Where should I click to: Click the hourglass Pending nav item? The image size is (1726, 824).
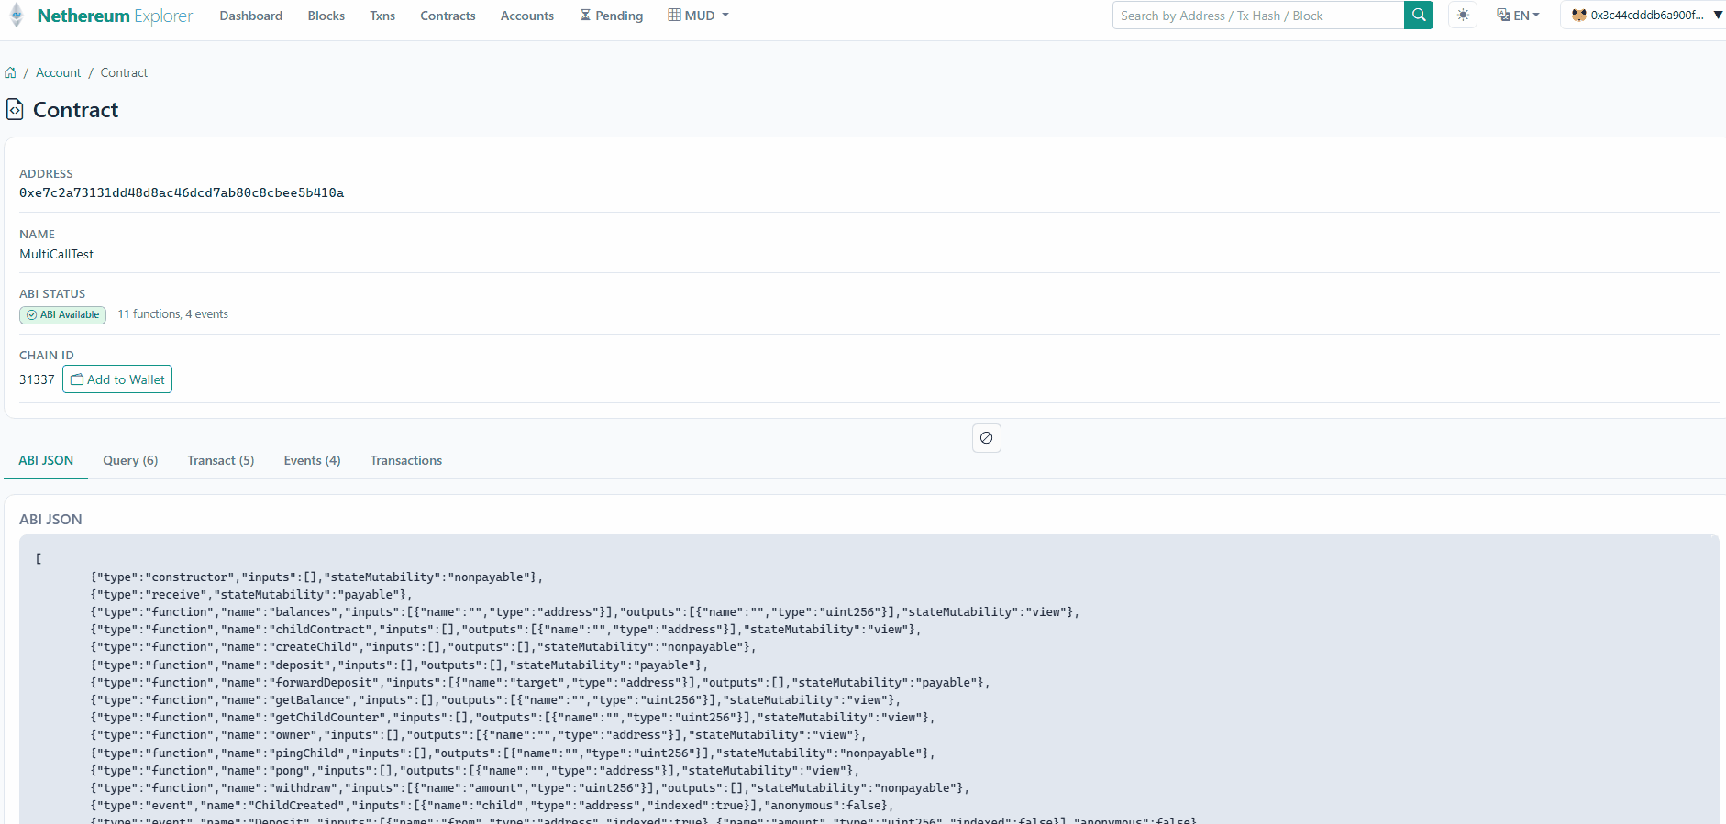(x=611, y=16)
